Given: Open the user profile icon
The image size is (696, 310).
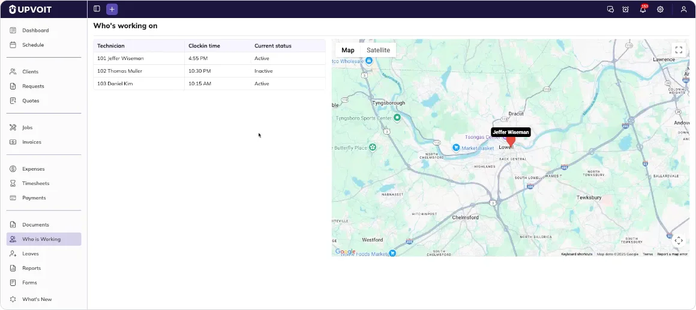Looking at the screenshot, I should (x=683, y=10).
